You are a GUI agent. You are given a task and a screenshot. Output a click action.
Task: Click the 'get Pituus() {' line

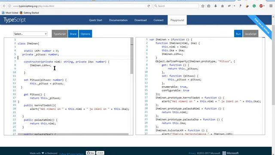click(34, 94)
